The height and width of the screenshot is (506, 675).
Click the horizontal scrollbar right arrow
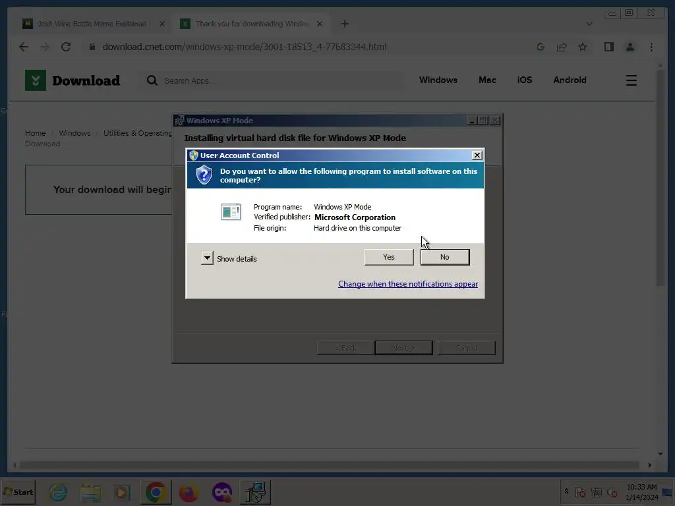click(649, 464)
